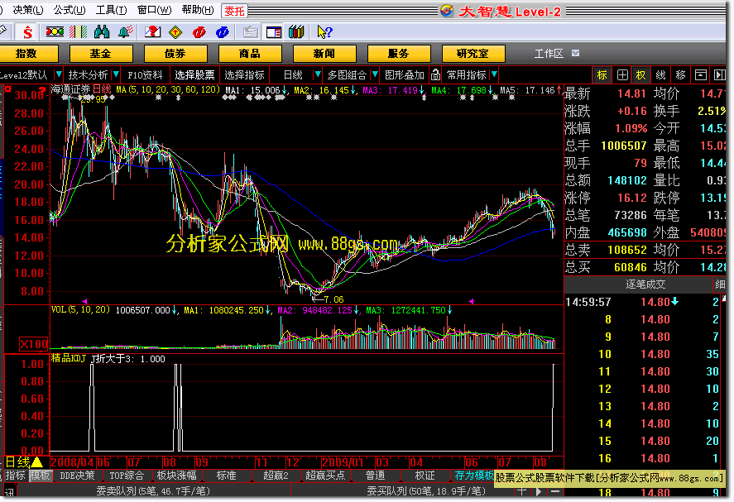
Task: Switch to the 板块涨幅 tab
Action: pos(176,476)
